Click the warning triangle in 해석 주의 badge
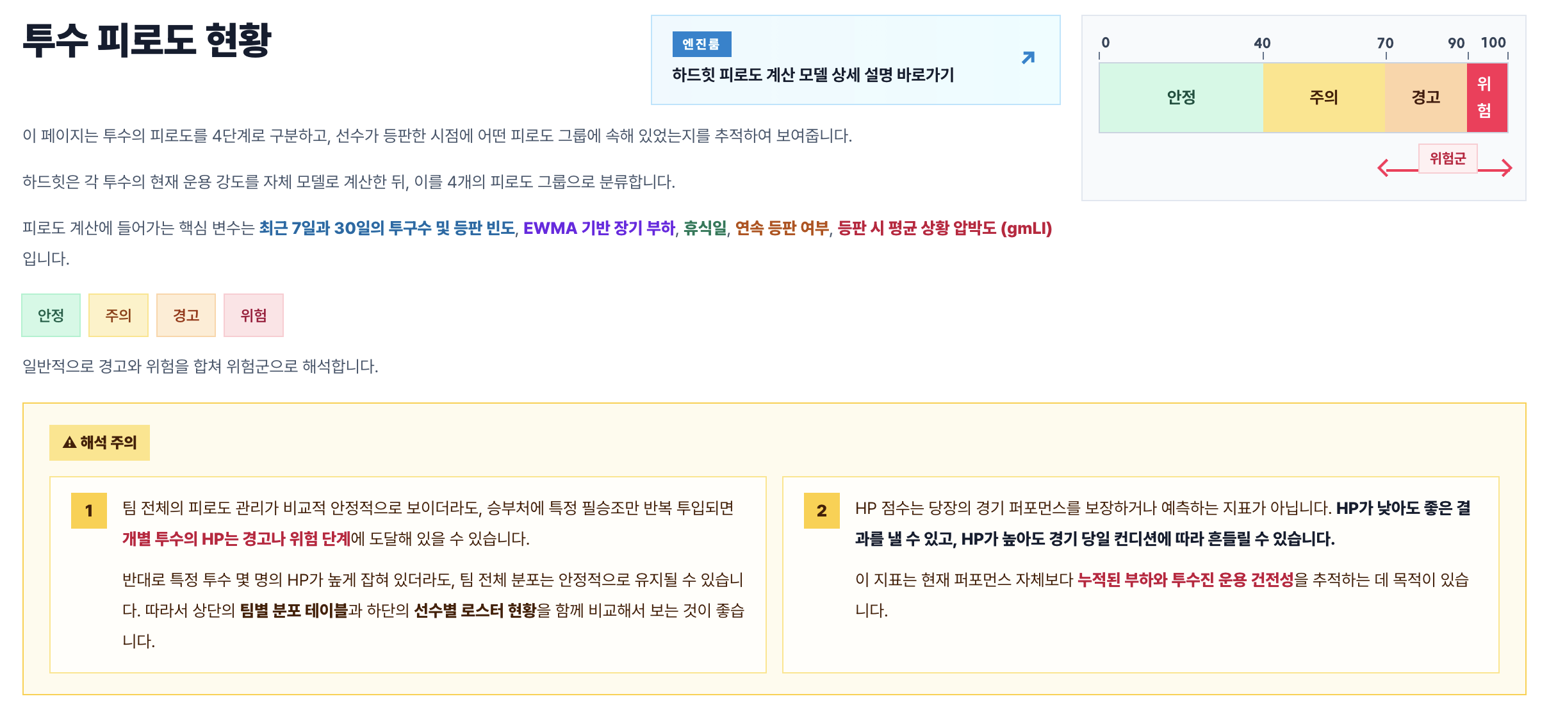This screenshot has width=1549, height=710. 70,443
